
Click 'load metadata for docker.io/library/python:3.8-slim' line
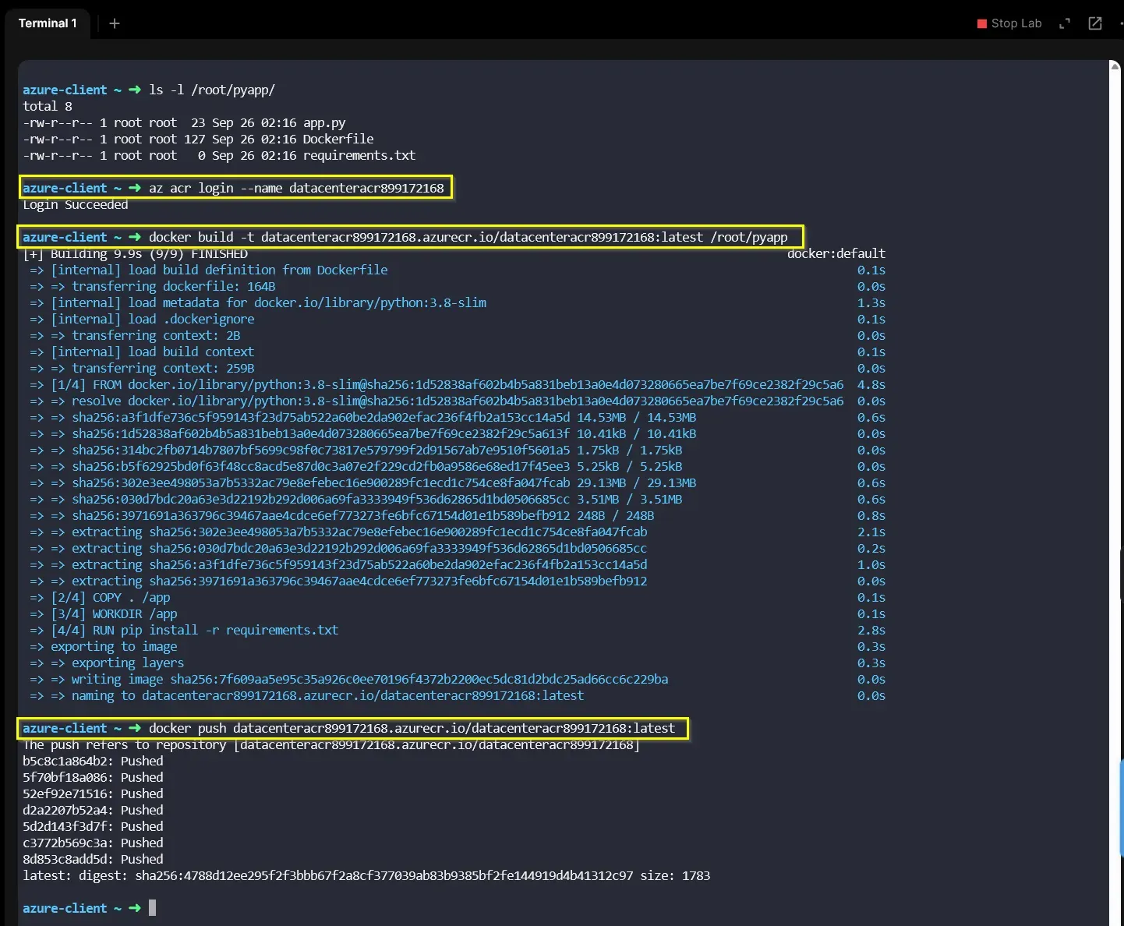258,302
